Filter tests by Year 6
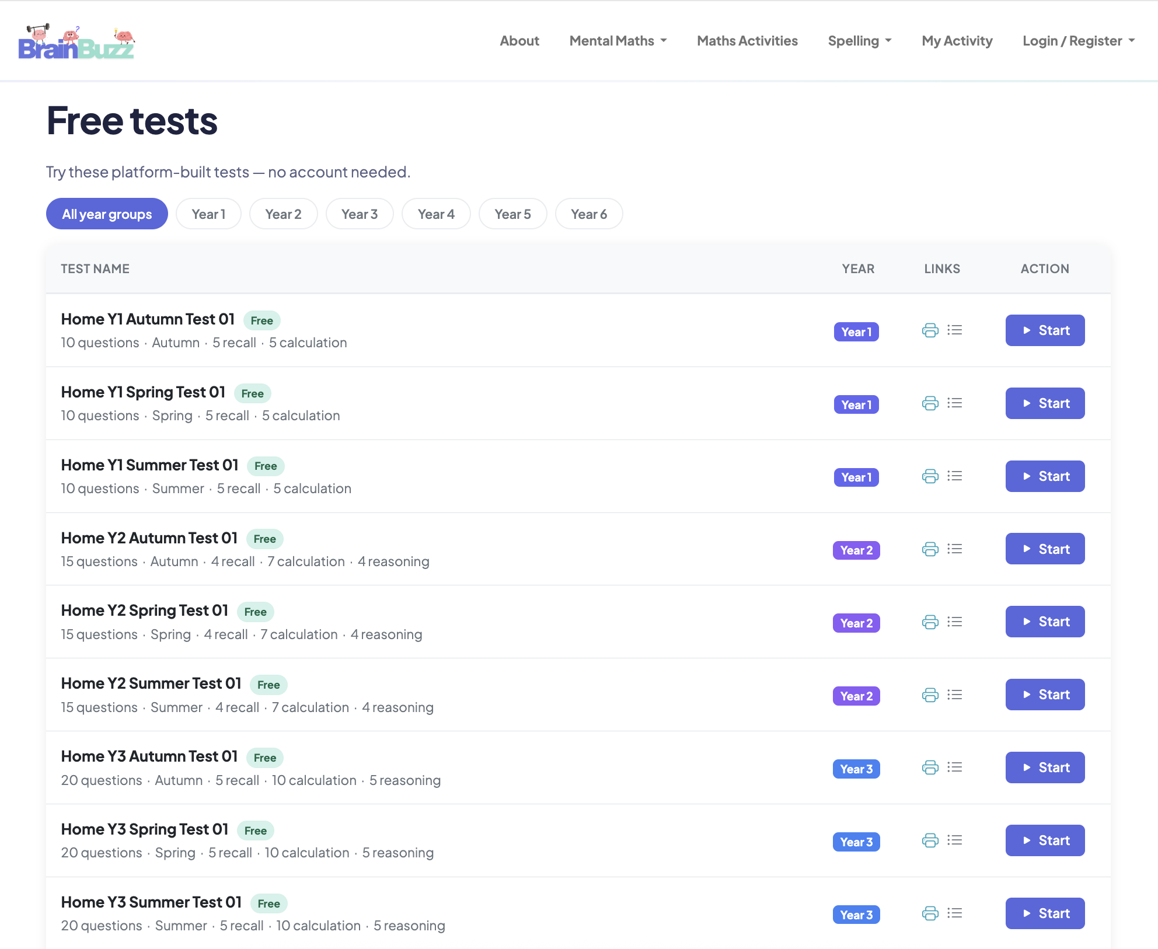This screenshot has height=949, width=1158. click(x=589, y=214)
